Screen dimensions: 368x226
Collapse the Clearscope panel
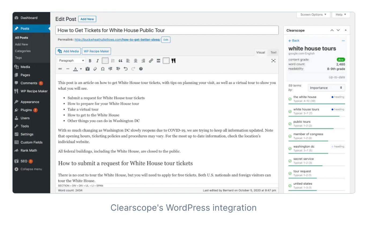click(x=345, y=30)
